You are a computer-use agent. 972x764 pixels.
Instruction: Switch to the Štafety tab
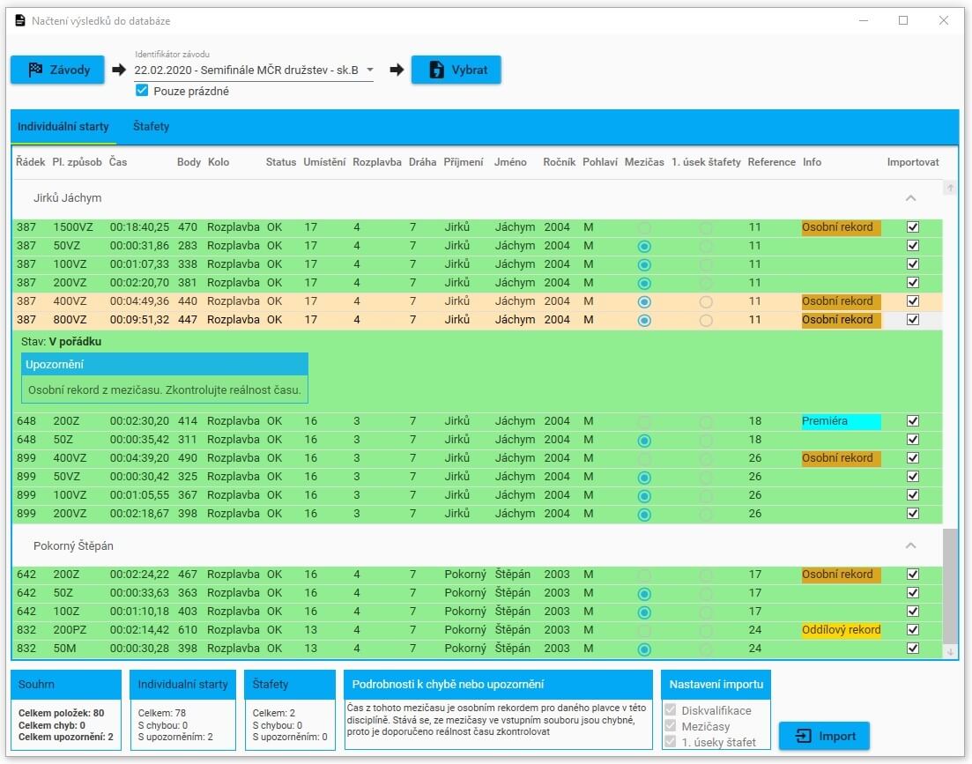coord(151,127)
